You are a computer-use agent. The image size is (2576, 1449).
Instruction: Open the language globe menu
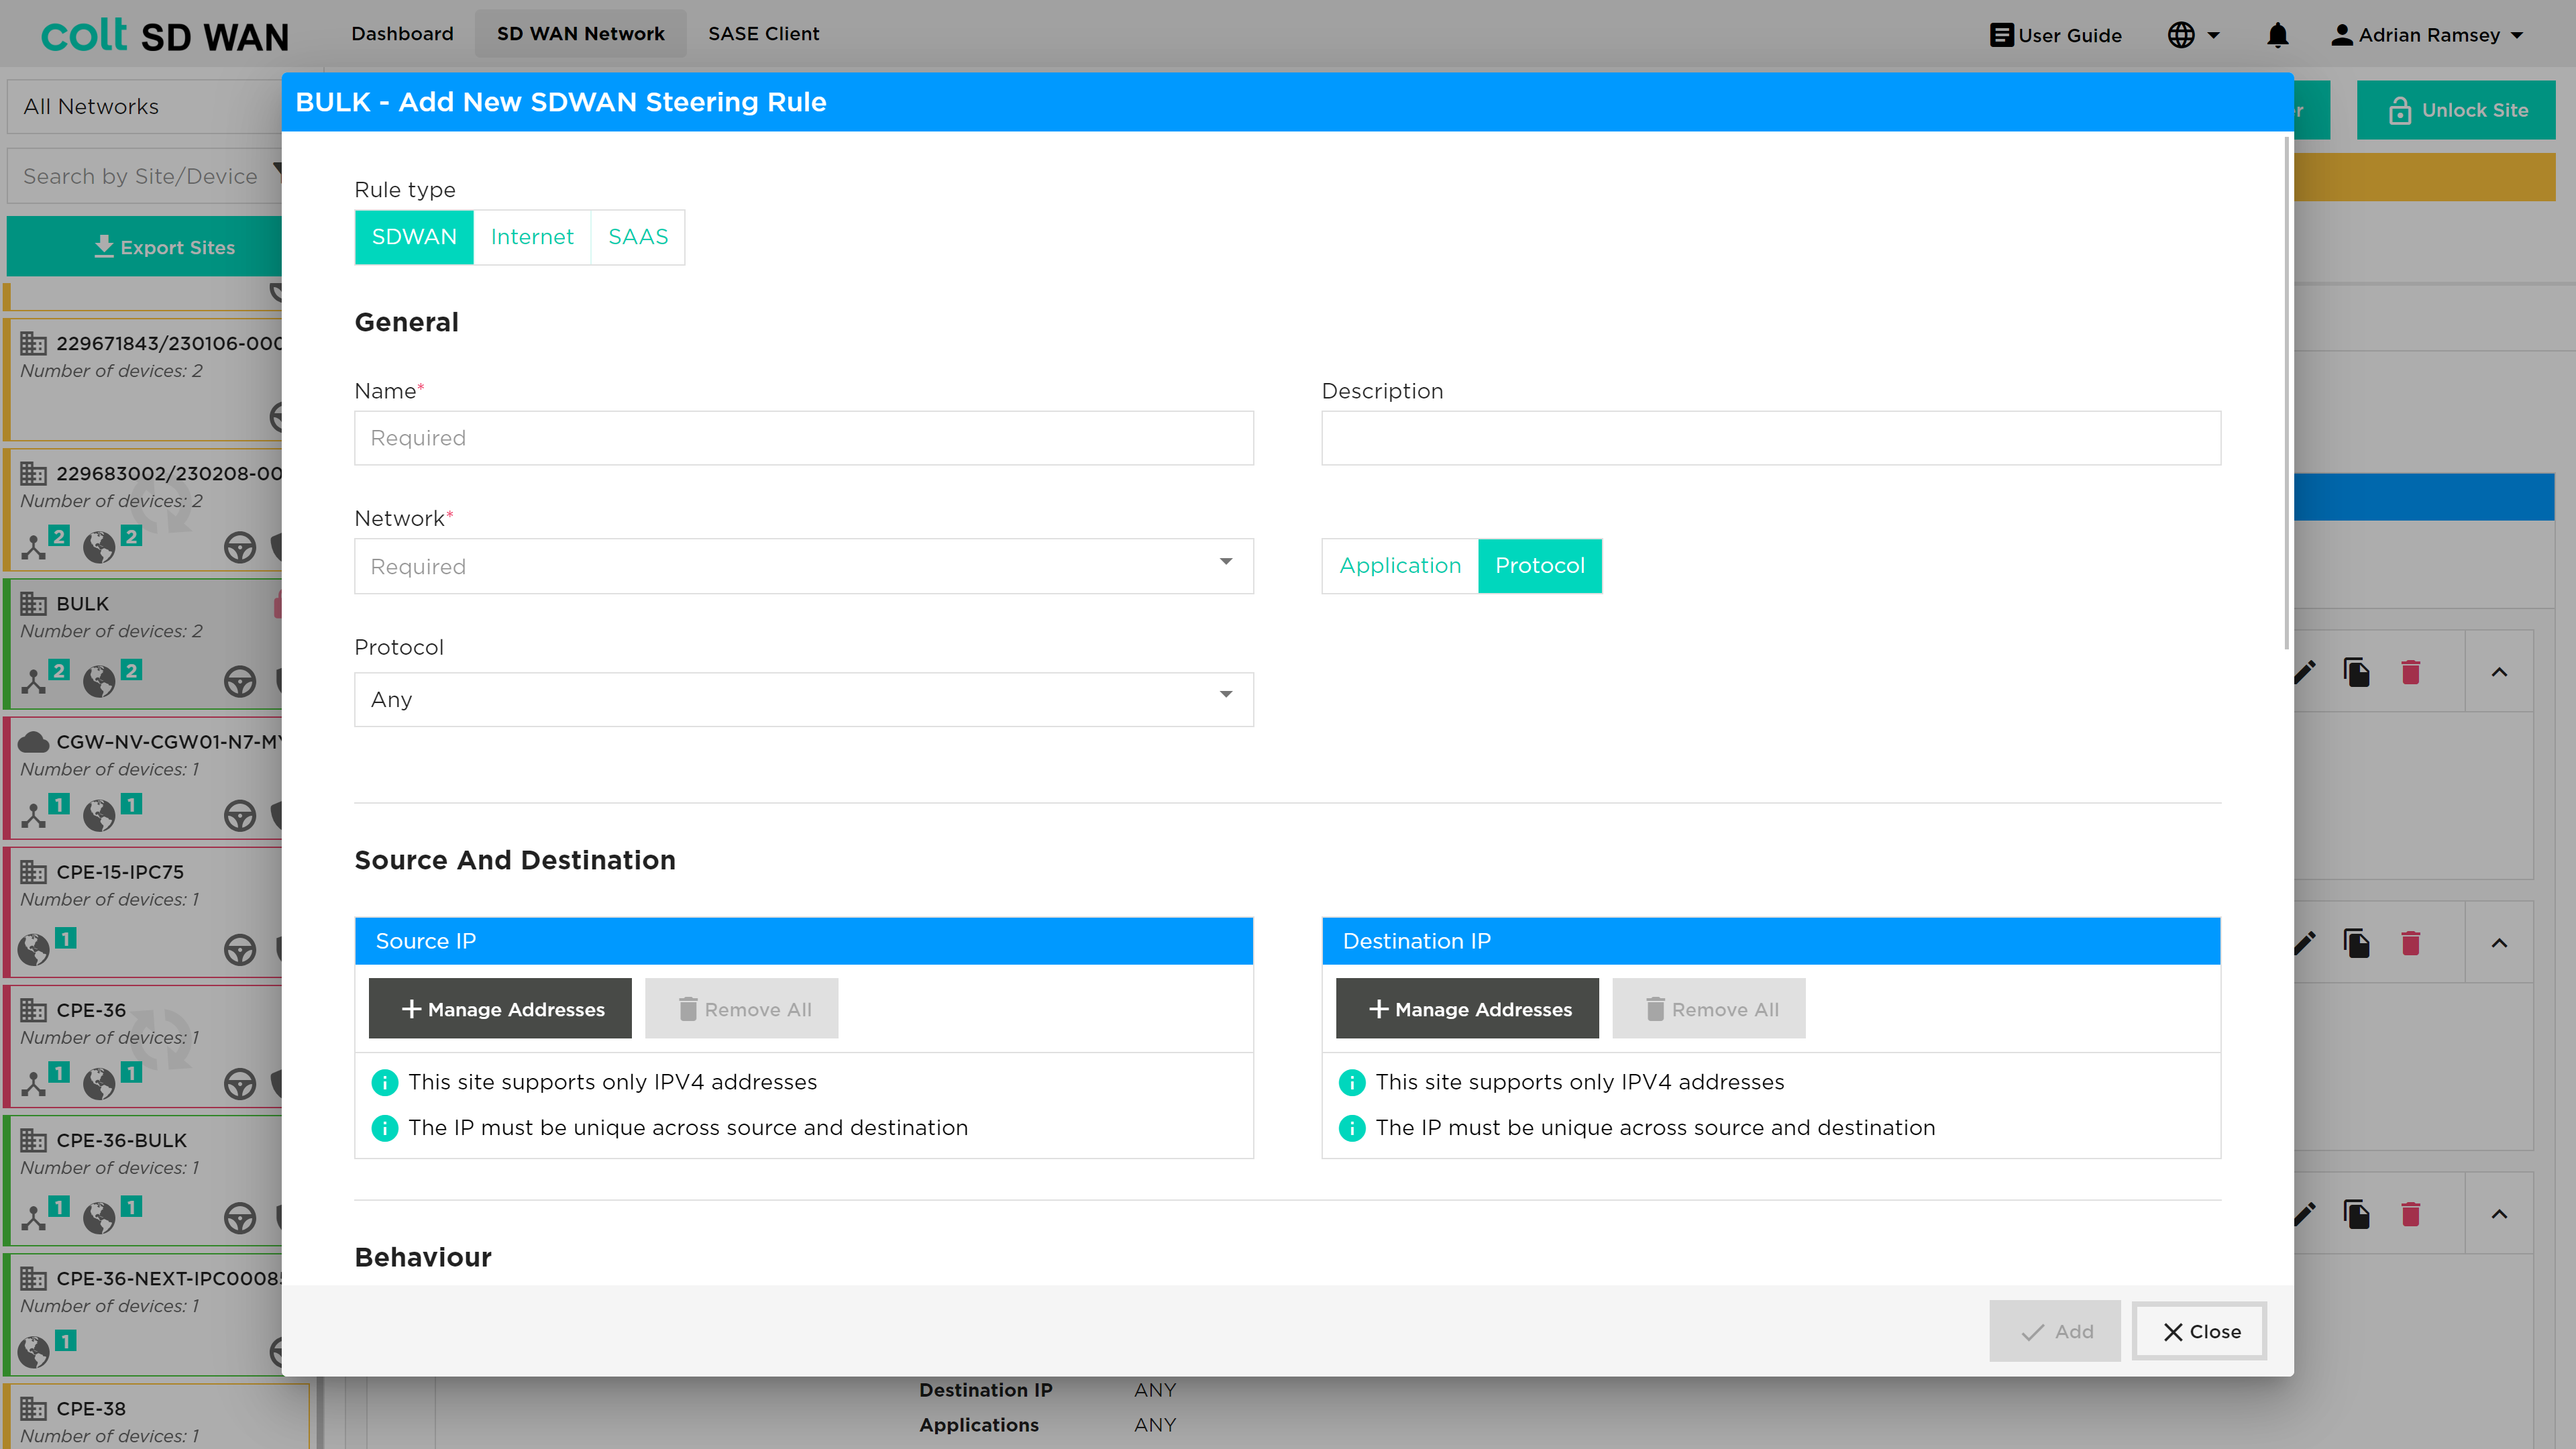coord(2193,35)
